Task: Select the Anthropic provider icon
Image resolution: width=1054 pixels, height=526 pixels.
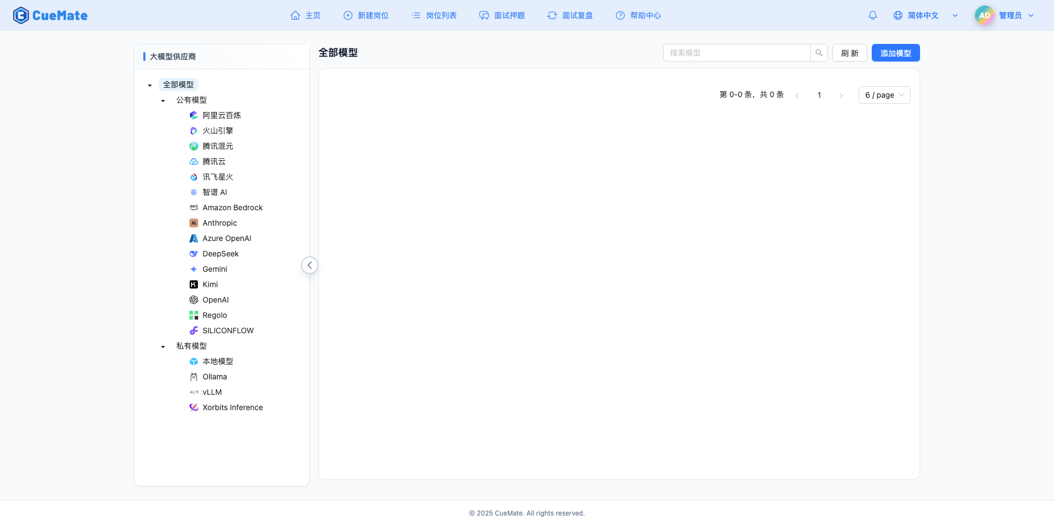Action: tap(193, 223)
